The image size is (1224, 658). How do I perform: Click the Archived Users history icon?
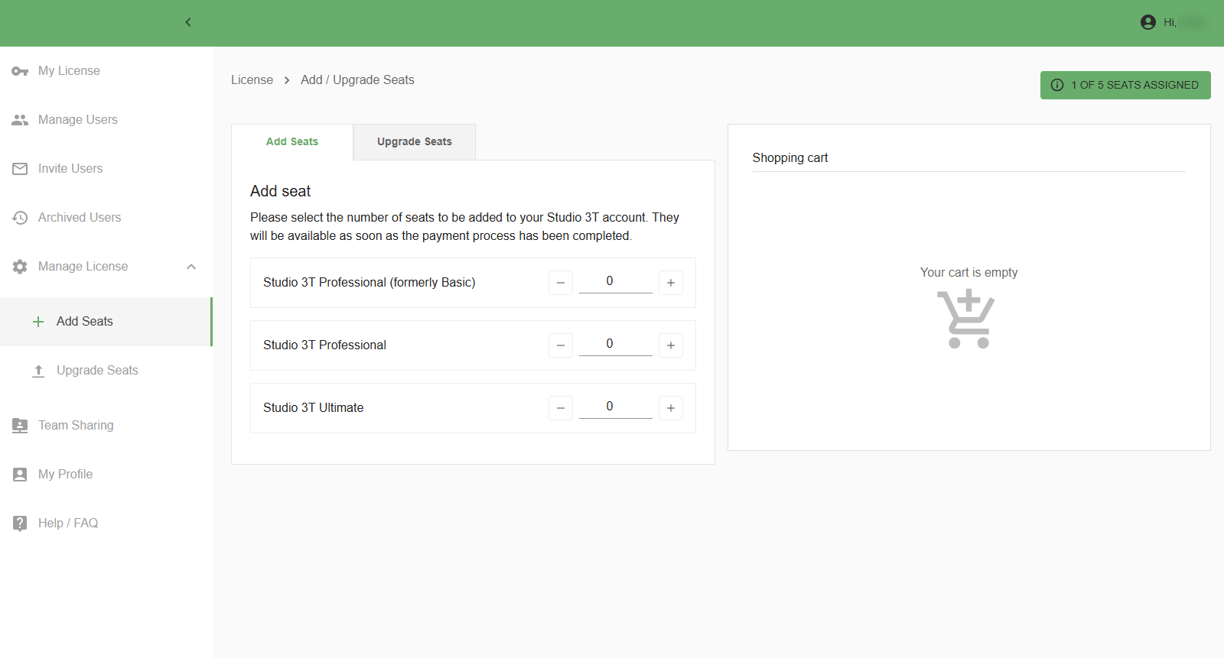[20, 218]
